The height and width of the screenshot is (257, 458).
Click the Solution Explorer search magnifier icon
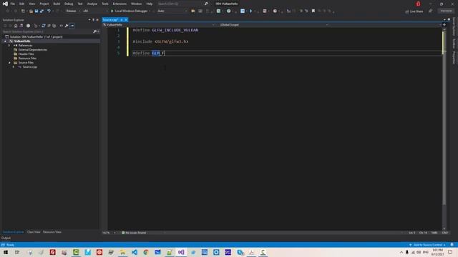coord(94,31)
